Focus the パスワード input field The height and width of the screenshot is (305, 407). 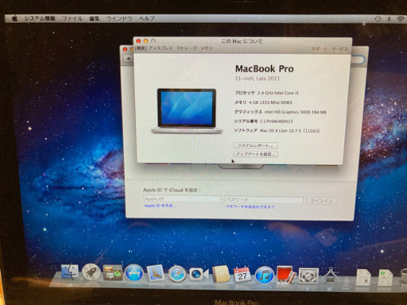pos(264,200)
